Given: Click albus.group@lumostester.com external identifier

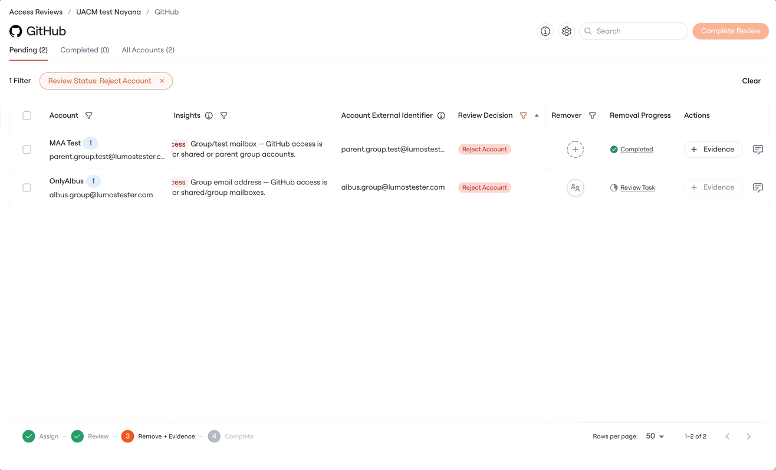Looking at the screenshot, I should coord(393,187).
